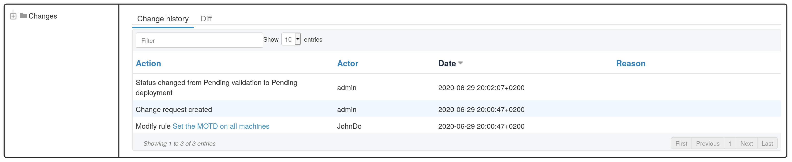Sort by the Action column header

click(x=148, y=63)
